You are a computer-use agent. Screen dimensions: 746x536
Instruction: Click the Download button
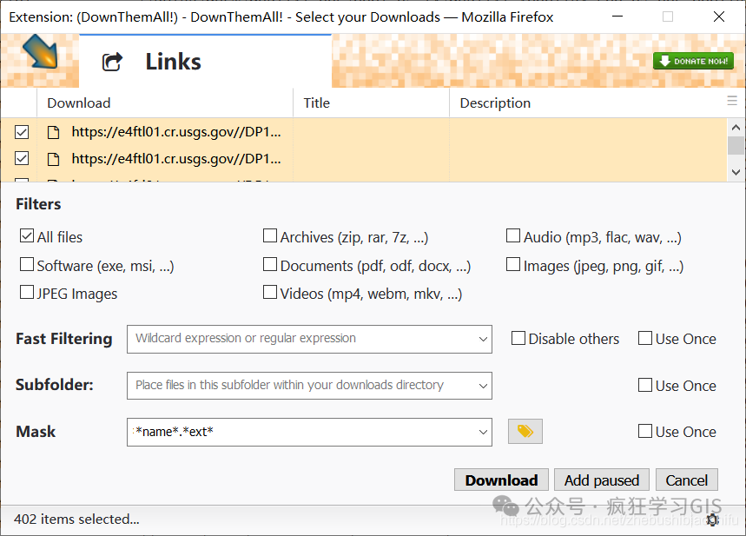(x=501, y=480)
